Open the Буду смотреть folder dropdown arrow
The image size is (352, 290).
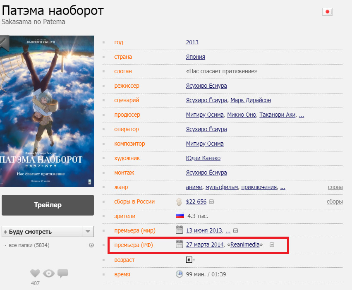point(88,231)
